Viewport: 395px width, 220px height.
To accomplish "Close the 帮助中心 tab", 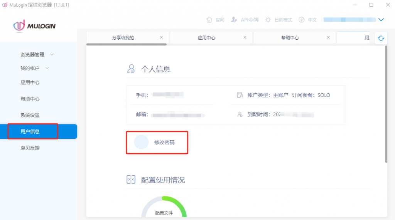I will point(328,37).
